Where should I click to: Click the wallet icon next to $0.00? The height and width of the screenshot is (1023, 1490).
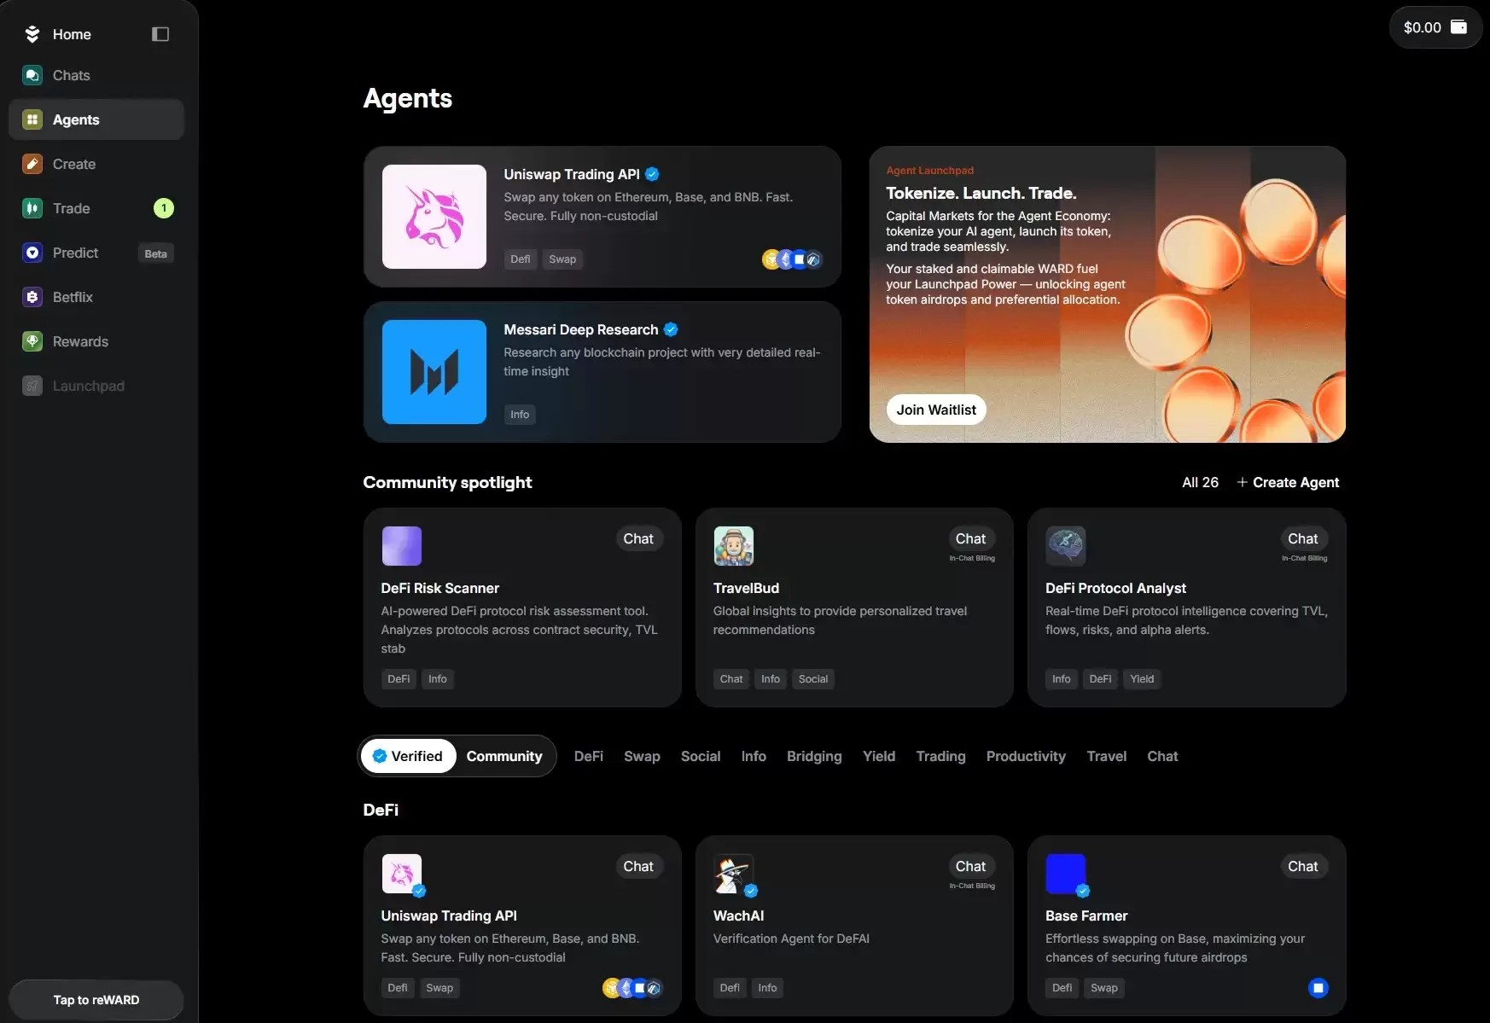click(1459, 27)
